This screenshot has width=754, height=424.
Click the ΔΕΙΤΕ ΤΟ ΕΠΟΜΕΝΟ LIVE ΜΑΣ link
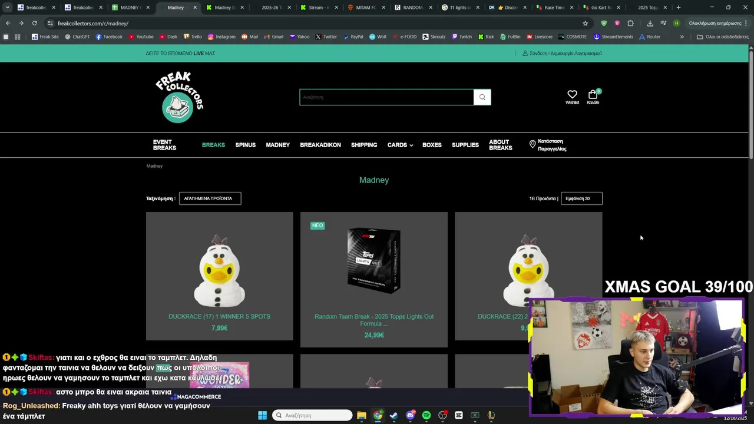click(x=180, y=53)
